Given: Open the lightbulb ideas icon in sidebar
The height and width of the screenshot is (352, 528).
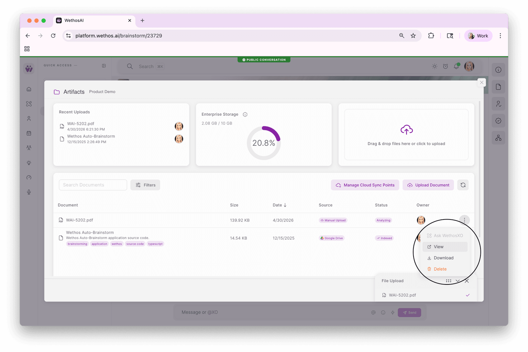Looking at the screenshot, I should [29, 162].
